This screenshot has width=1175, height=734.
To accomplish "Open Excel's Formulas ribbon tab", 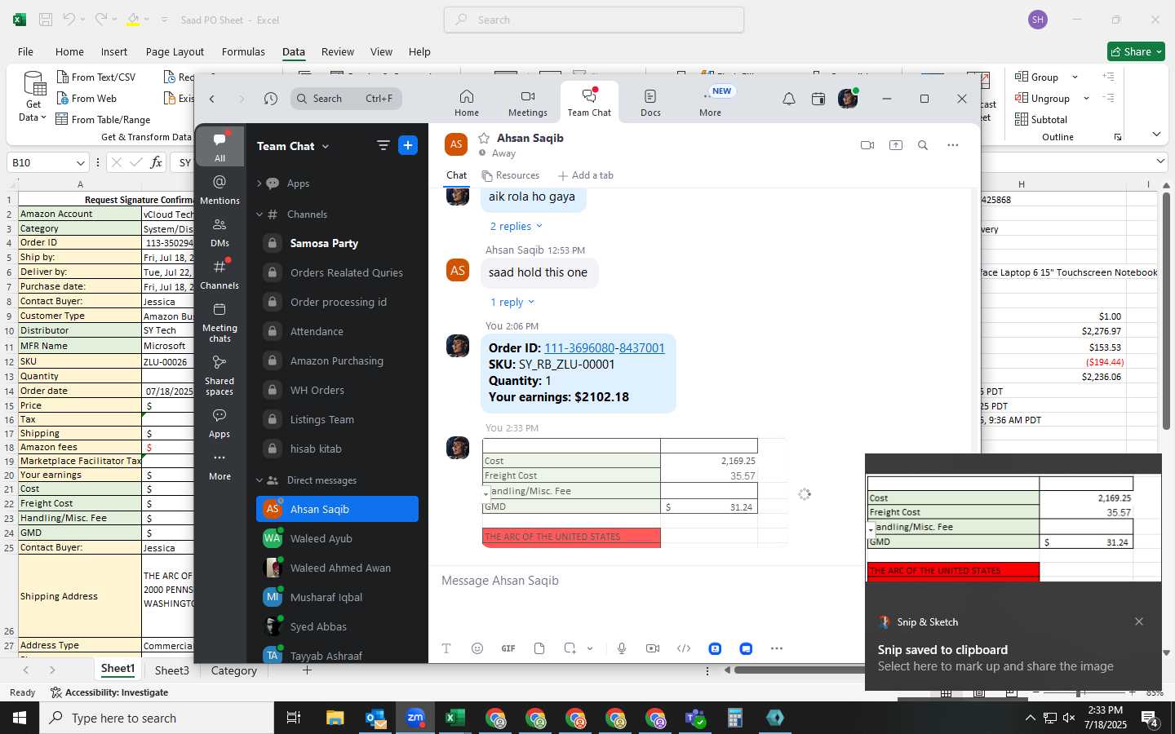I will click(243, 51).
